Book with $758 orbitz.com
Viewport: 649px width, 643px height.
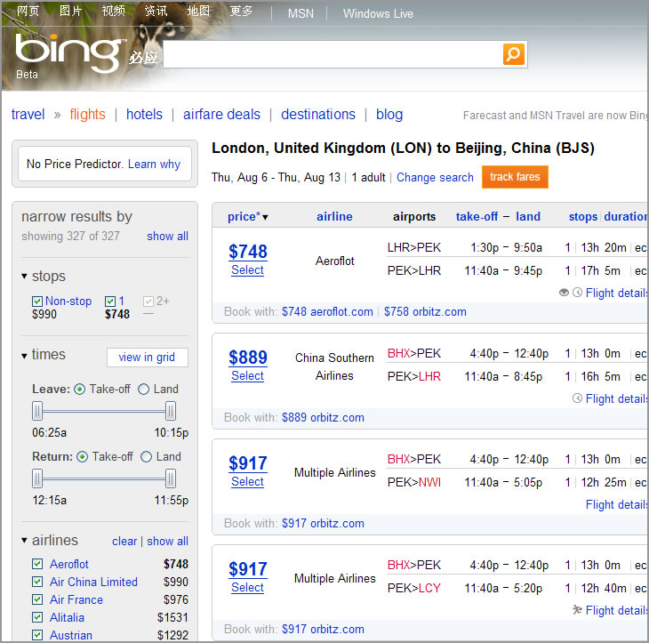(425, 311)
